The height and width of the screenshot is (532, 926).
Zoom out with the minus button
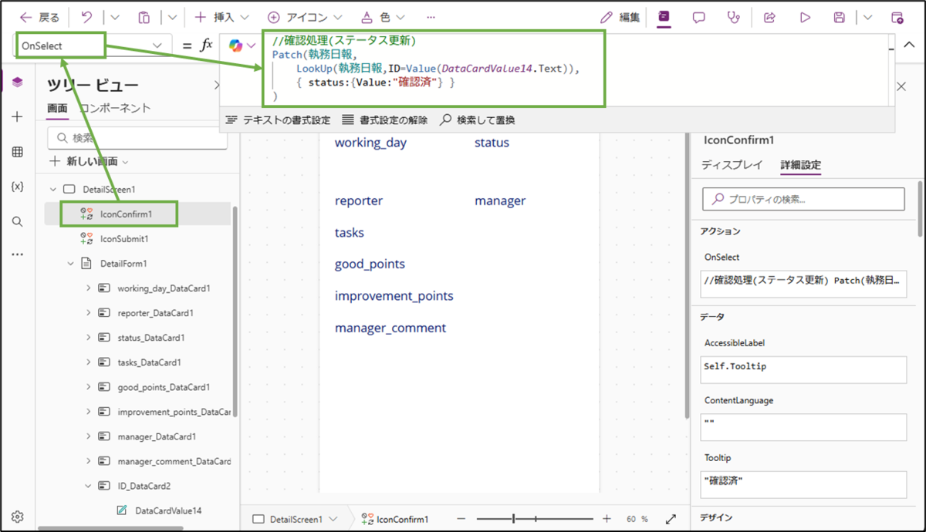(461, 519)
